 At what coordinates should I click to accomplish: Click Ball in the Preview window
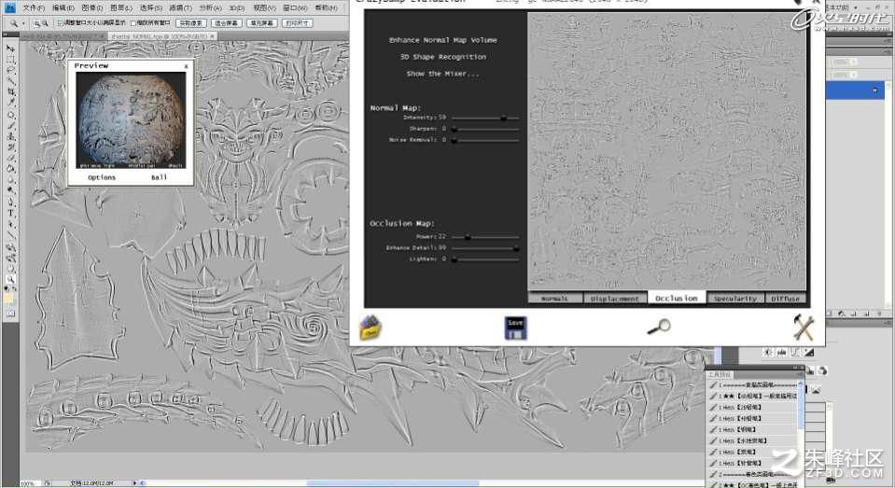tap(160, 177)
